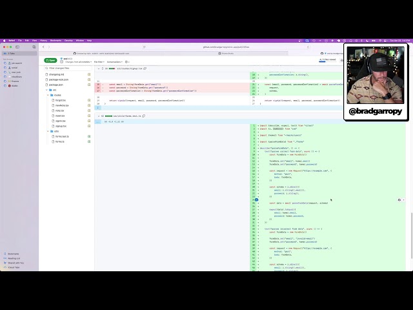
Task: Collapse the routes folder
Action: (x=48, y=95)
